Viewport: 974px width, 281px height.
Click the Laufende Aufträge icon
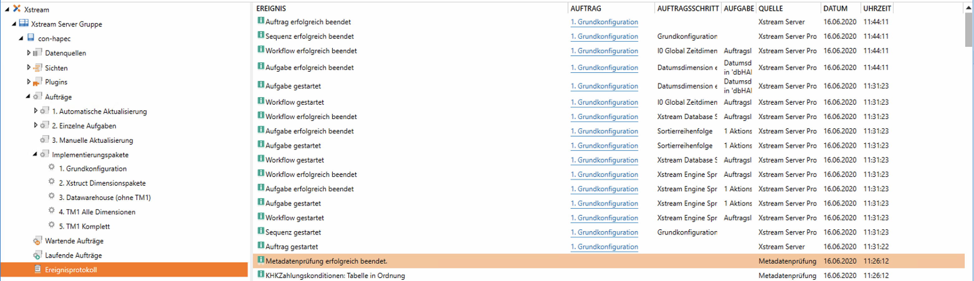point(37,255)
